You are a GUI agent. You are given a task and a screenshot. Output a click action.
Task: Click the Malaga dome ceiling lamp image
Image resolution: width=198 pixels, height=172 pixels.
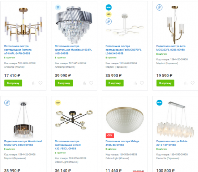pyautogui.click(x=125, y=120)
